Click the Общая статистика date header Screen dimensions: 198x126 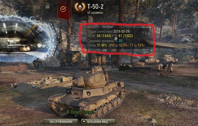pyautogui.click(x=108, y=31)
